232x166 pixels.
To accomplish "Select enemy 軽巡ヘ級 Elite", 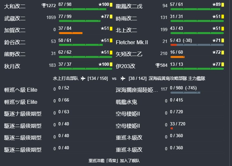I will [x=21, y=90].
